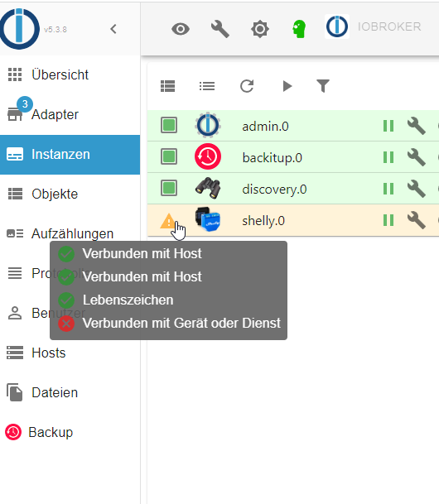
Task: Pause the shelly.0 instance
Action: click(388, 220)
